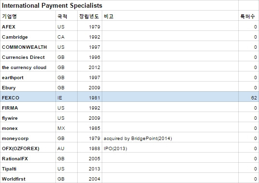Select the Cambridge company name cell
The height and width of the screenshot is (183, 259).
coord(28,37)
